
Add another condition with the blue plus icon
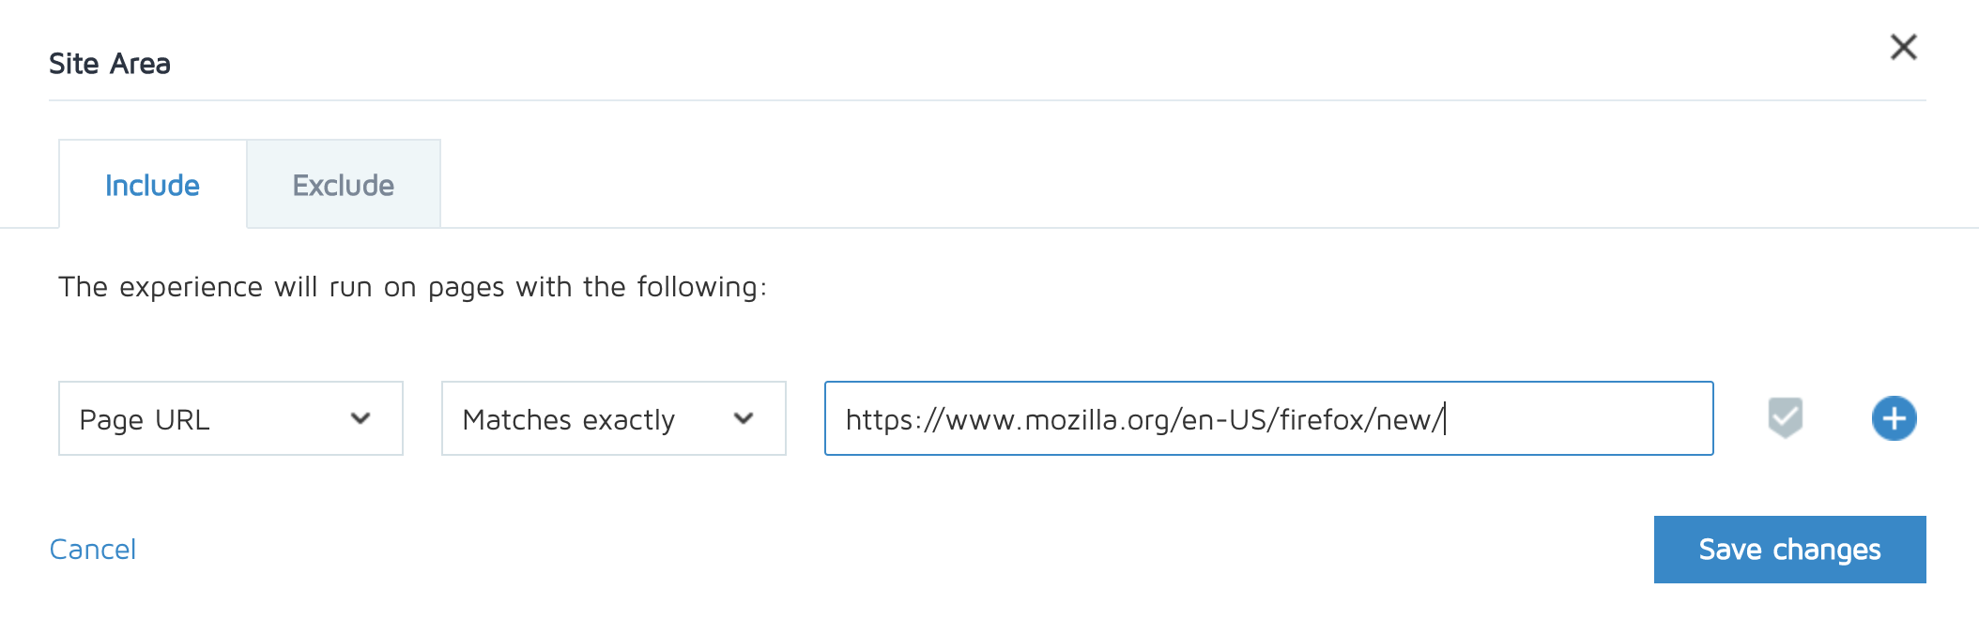pyautogui.click(x=1894, y=418)
